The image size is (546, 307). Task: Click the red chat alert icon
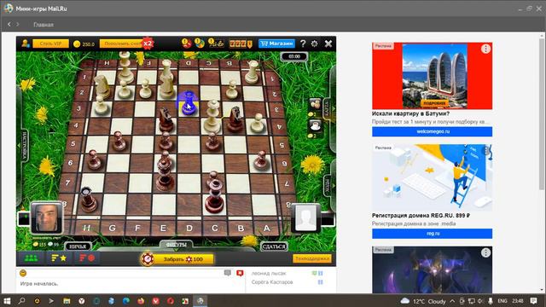click(240, 273)
